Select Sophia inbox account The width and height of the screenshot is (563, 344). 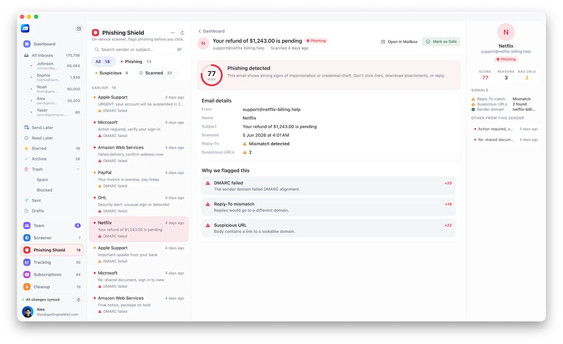55,77
